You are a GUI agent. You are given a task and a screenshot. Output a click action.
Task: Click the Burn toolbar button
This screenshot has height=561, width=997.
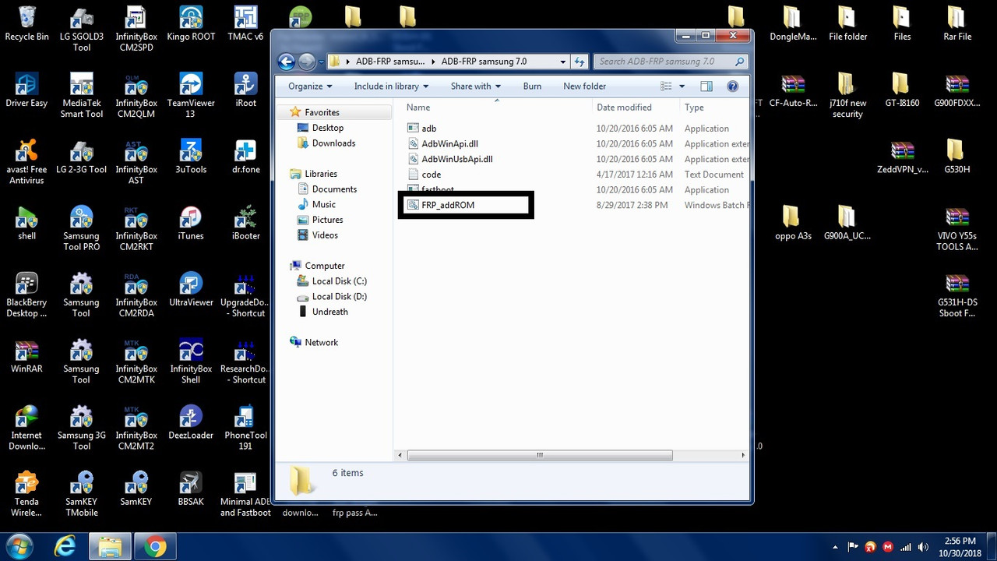click(x=532, y=86)
